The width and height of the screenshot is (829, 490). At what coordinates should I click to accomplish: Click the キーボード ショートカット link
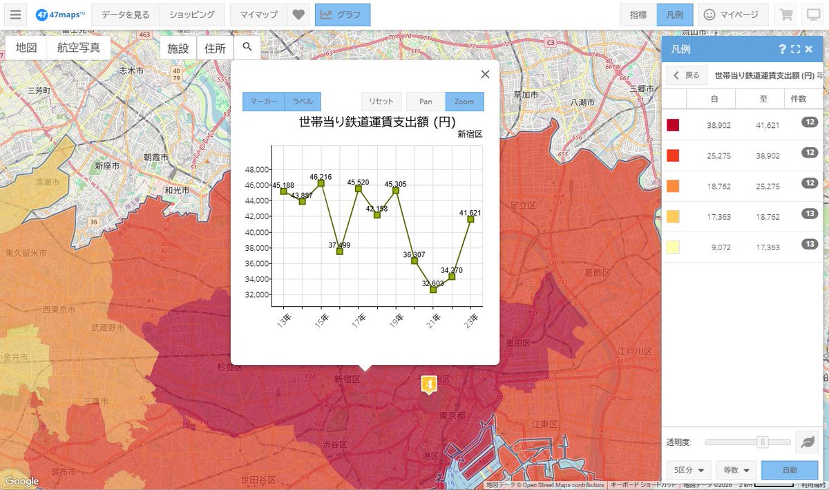644,485
